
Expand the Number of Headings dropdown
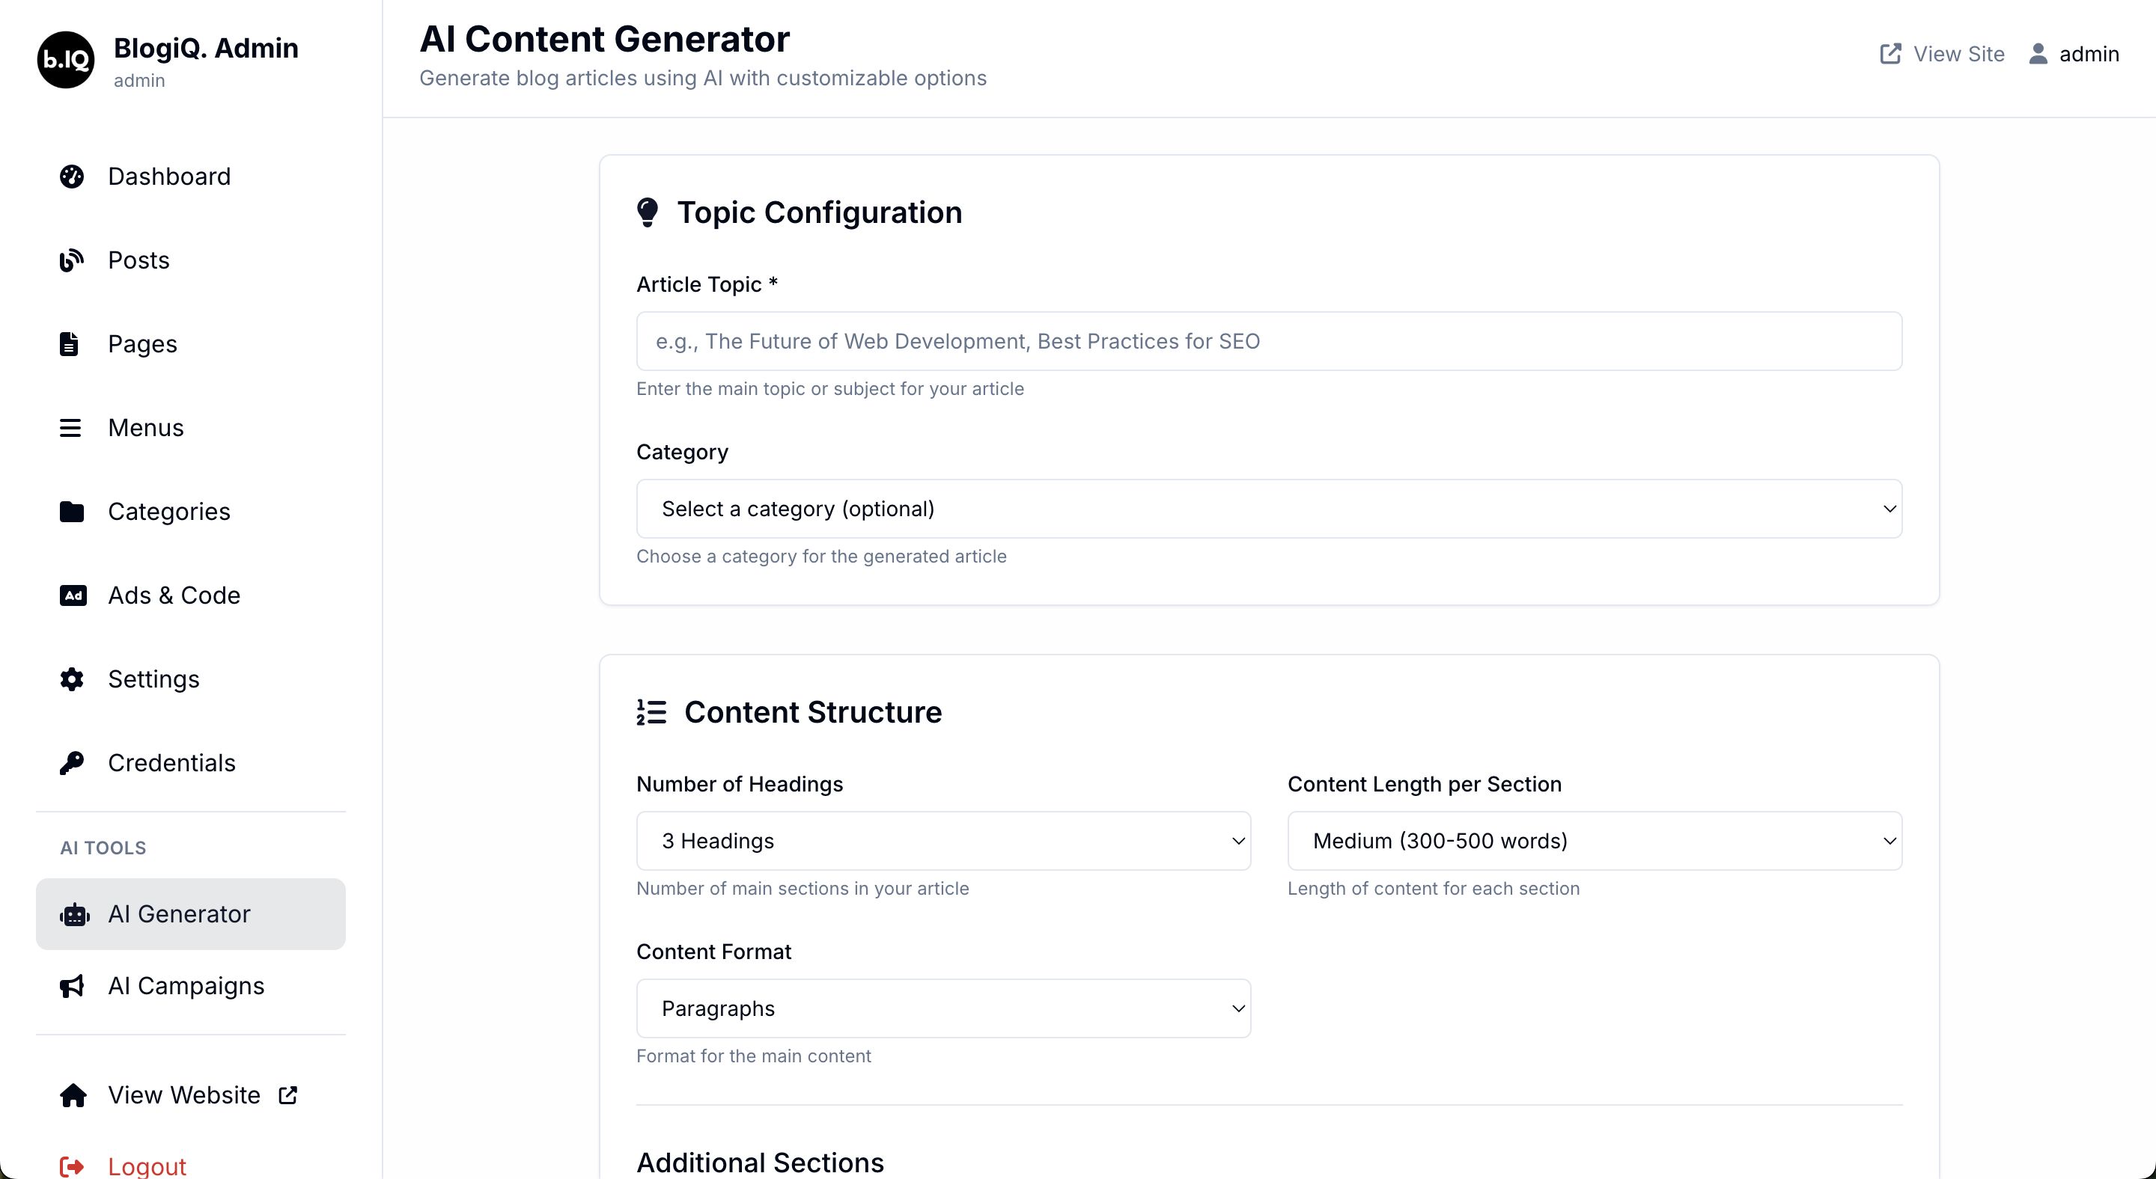click(943, 840)
